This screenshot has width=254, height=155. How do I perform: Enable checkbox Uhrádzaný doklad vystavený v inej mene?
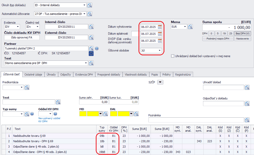(x=173, y=56)
